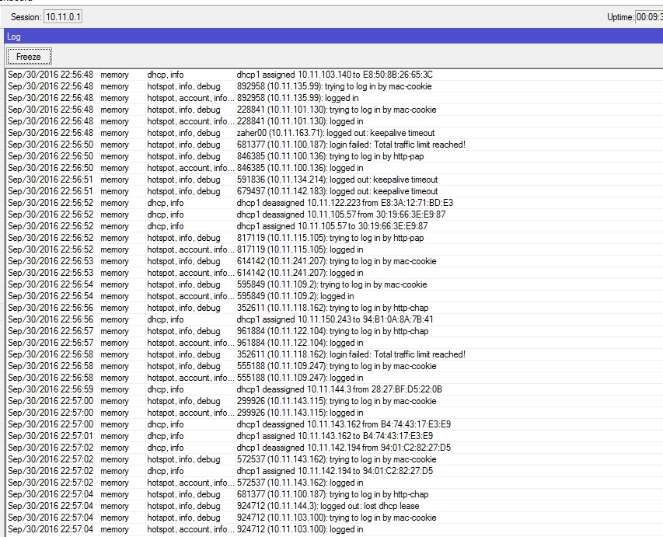
Task: Select row '595849 (10.11.109.2): logged in'
Action: (x=334, y=296)
